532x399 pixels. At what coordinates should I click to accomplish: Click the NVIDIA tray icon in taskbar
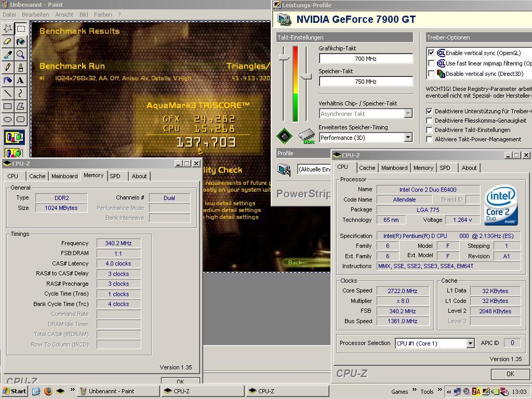(x=495, y=392)
